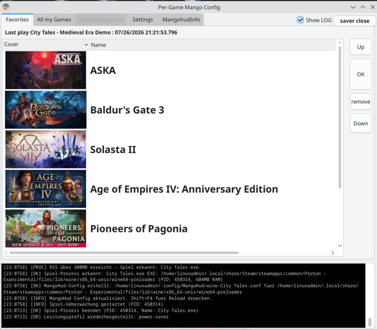The image size is (377, 330).
Task: Close the Per-Game Mango Config window
Action: [372, 7]
